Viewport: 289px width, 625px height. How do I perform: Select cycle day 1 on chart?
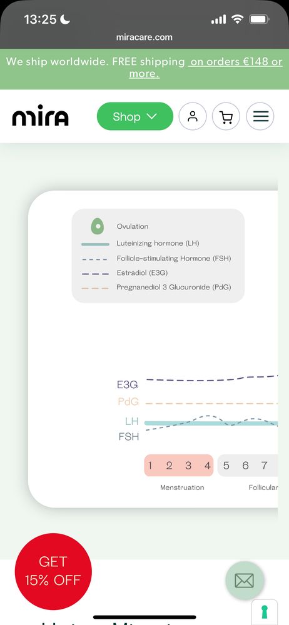click(150, 466)
